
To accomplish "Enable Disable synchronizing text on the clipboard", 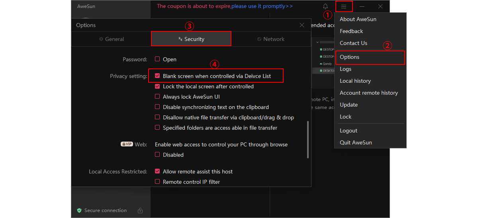I will tap(157, 107).
